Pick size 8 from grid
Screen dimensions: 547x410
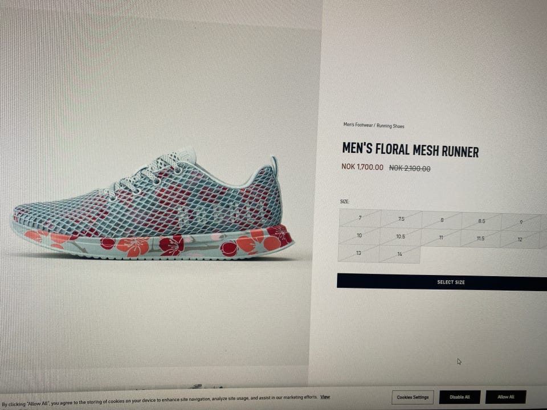coord(442,220)
